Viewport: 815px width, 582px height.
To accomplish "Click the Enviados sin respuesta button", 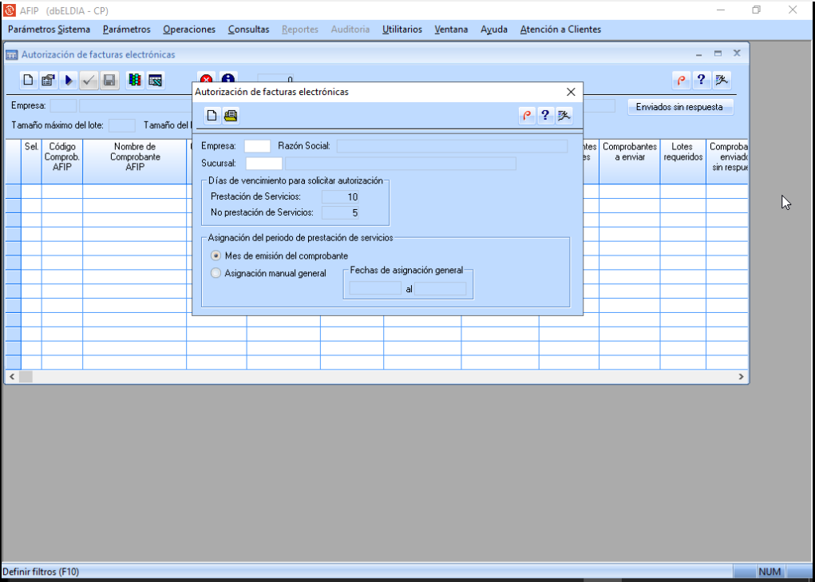I will pos(679,107).
